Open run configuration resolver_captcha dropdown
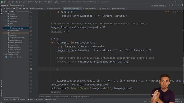 (x=159, y=5)
